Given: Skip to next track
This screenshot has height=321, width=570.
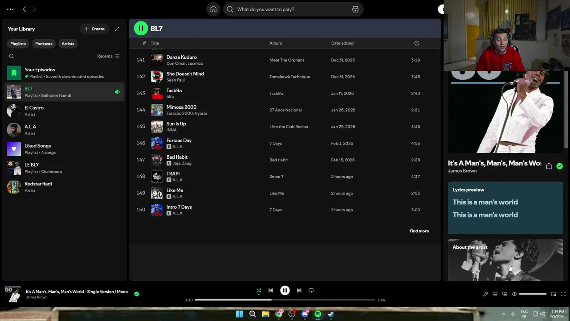Looking at the screenshot, I should [x=299, y=290].
